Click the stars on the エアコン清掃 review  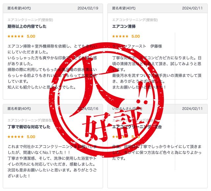120,36
